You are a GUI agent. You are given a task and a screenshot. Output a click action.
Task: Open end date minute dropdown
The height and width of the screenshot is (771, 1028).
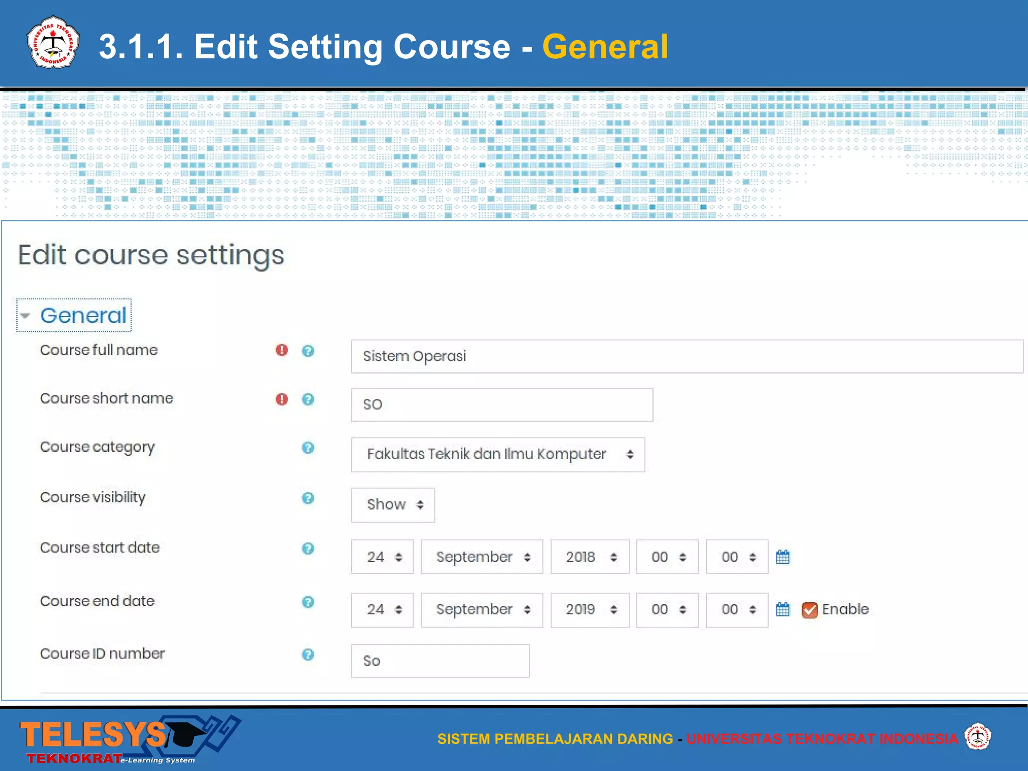(x=737, y=610)
